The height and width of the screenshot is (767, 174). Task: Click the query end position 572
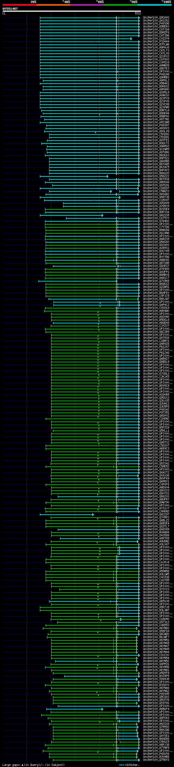click(137, 13)
